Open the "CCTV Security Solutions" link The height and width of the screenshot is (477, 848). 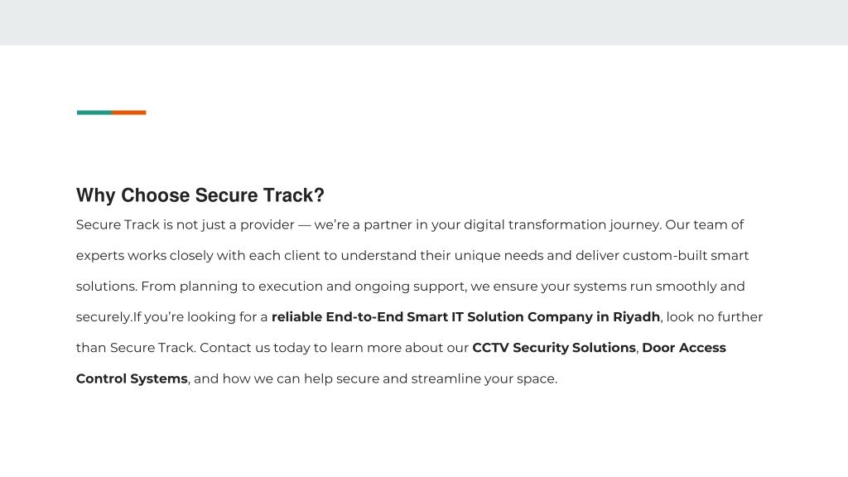(554, 348)
